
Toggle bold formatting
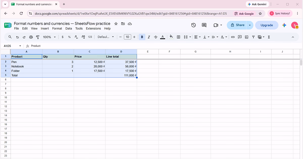point(142,37)
